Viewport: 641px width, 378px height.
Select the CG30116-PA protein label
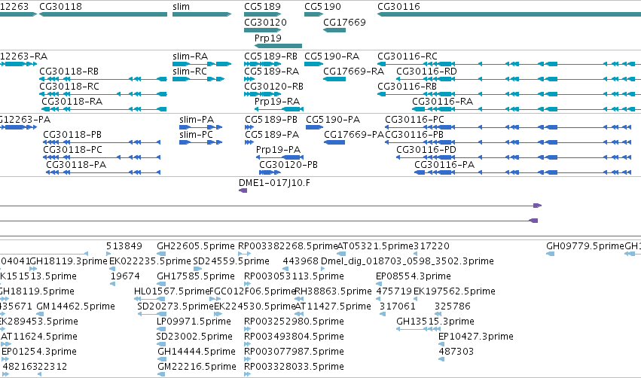[444, 165]
